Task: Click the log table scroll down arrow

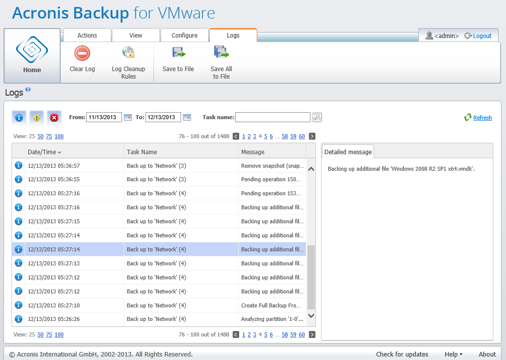Action: (x=311, y=315)
